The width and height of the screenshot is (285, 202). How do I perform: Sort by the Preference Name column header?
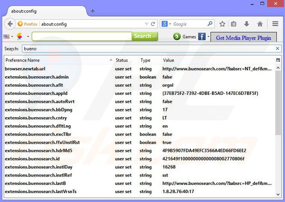pos(58,60)
